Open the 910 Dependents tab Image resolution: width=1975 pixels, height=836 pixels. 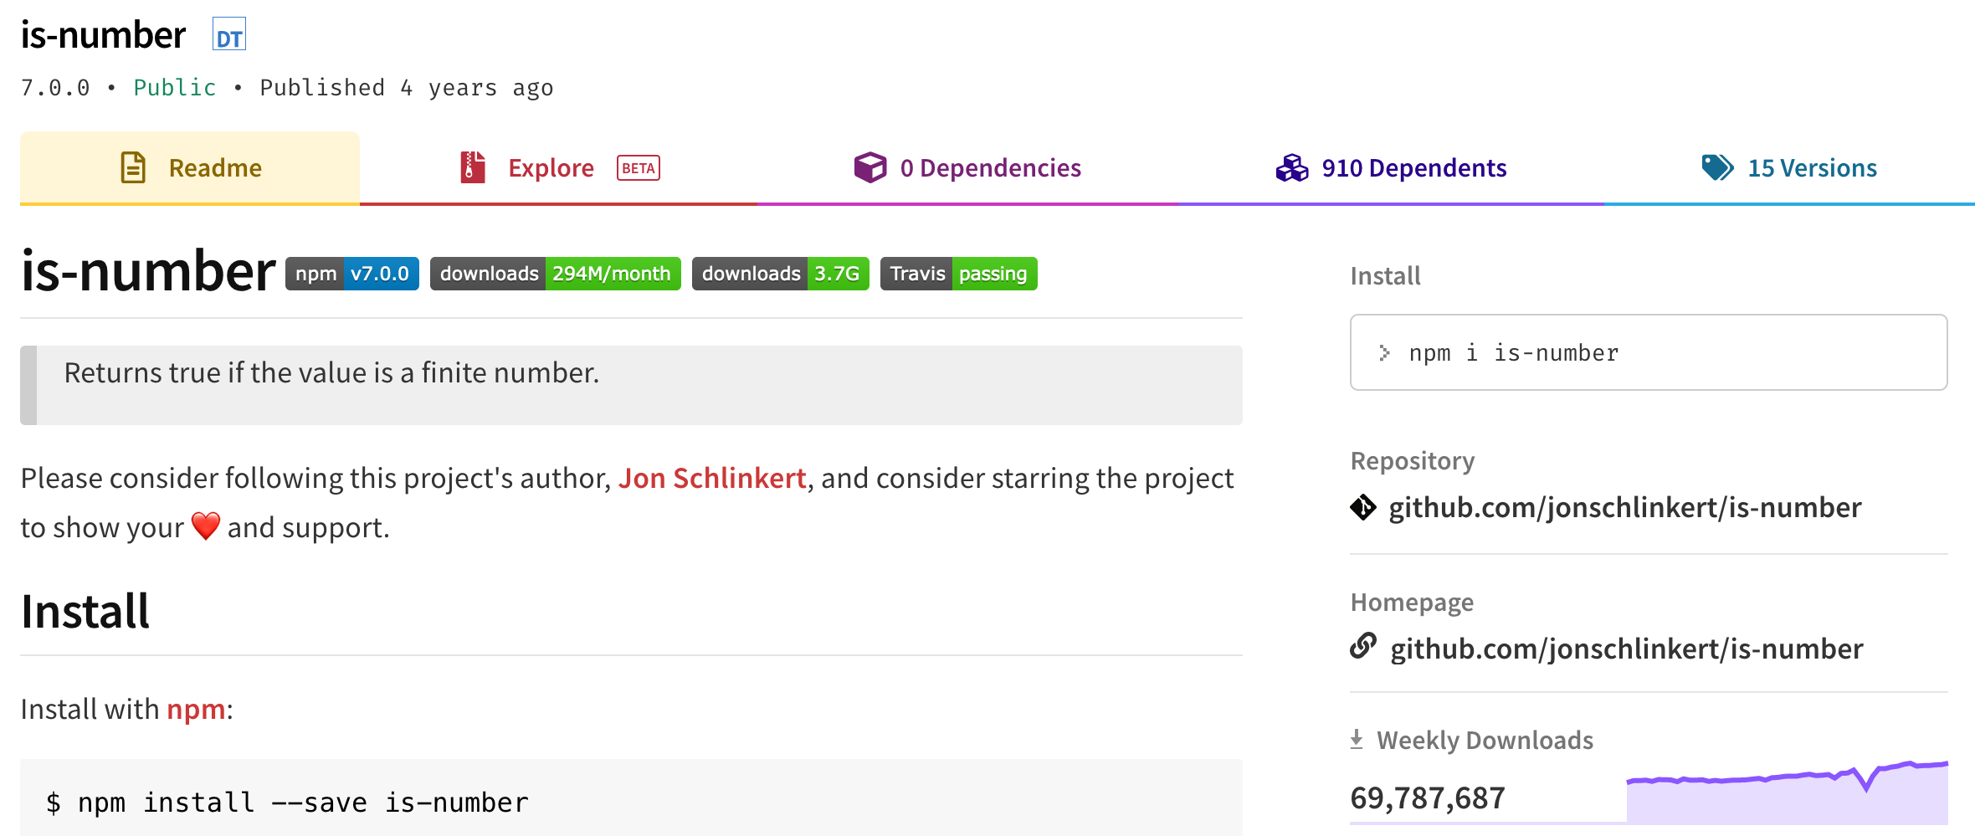tap(1391, 167)
